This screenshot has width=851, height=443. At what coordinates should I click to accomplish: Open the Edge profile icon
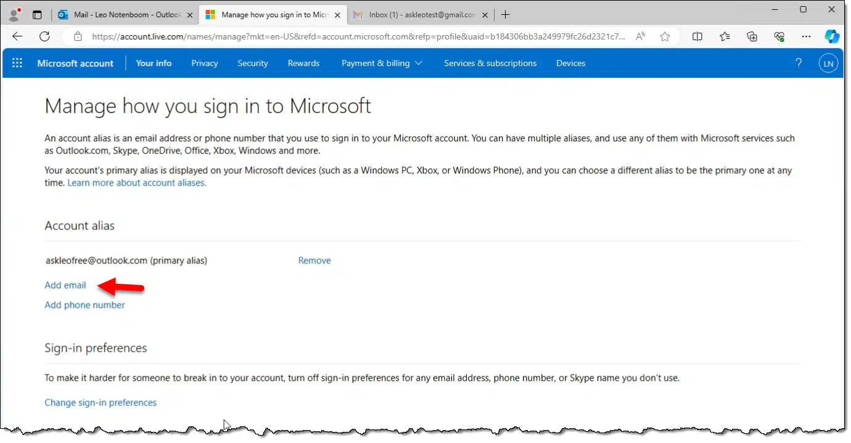14,14
